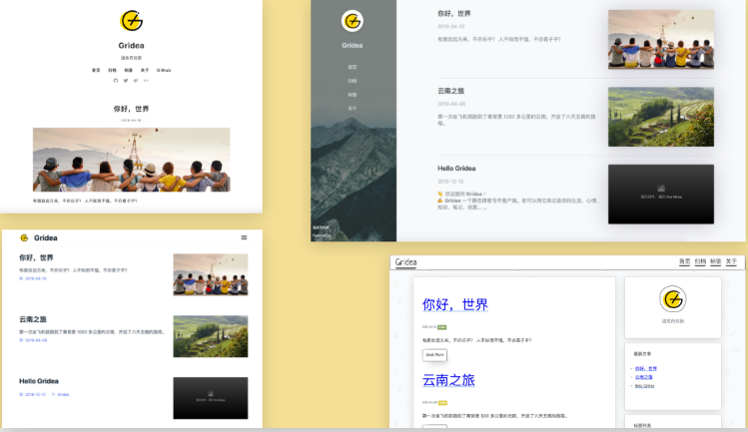
Task: Open 首页 in bottom-right top navigation bar
Action: tap(684, 261)
